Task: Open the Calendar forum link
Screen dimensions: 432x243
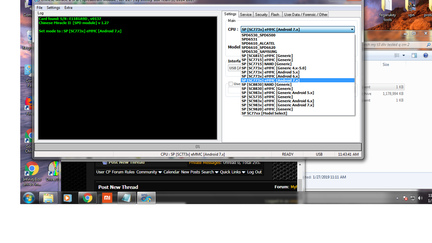Action: coord(171,172)
